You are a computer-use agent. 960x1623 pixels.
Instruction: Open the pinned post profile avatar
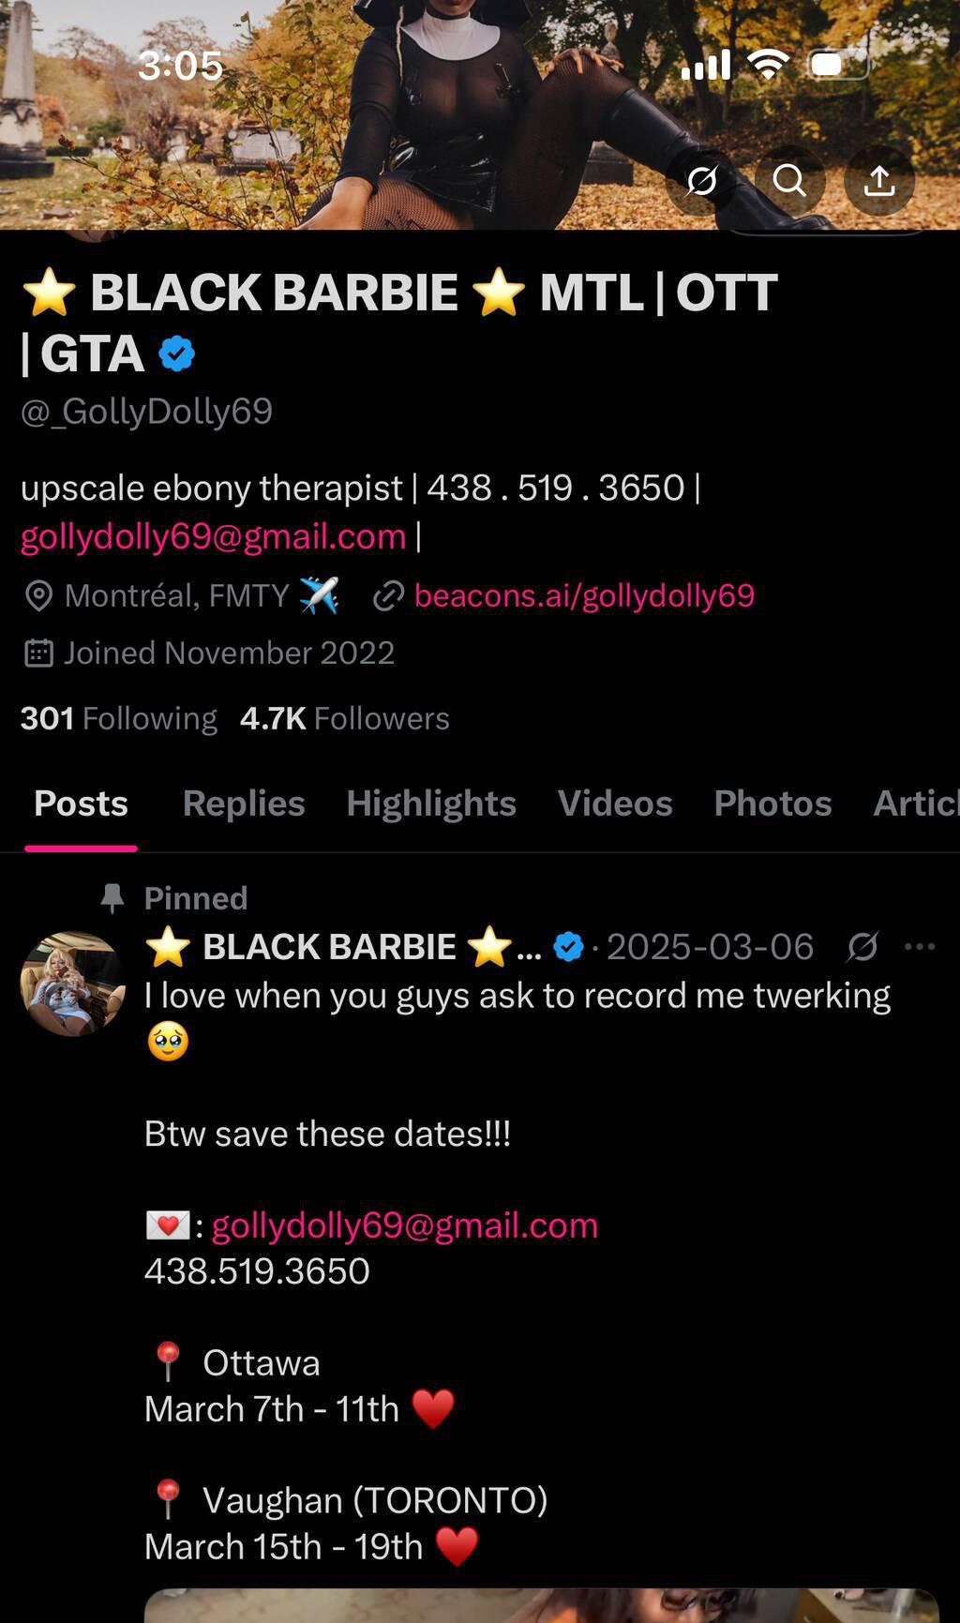click(73, 984)
